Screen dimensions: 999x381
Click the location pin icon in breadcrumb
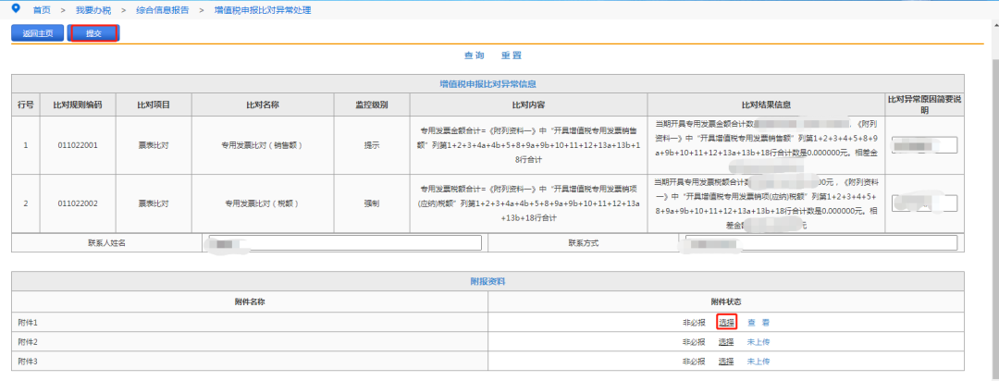point(17,9)
